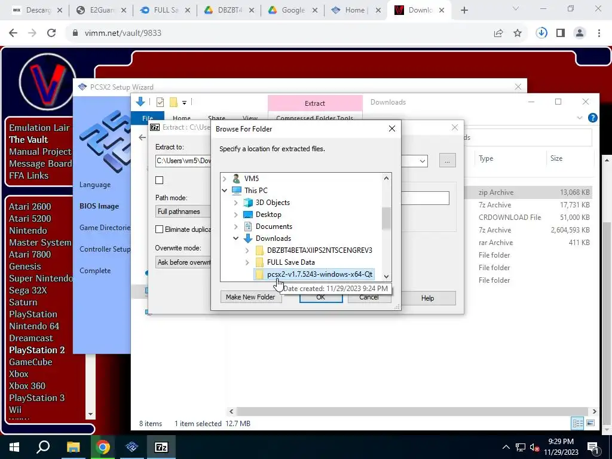
Task: Collapse the This PC tree node
Action: point(225,191)
